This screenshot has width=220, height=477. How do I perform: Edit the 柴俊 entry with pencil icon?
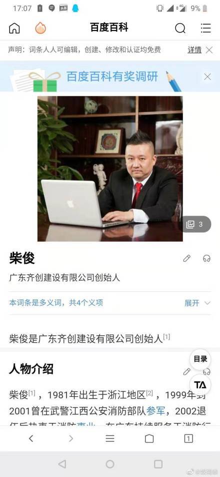(186, 259)
